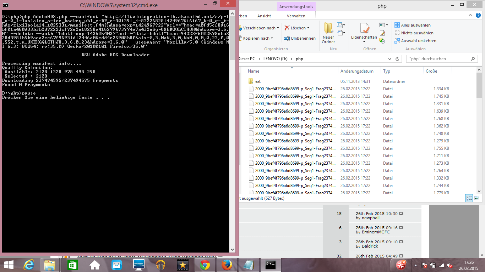Open the Löschen dropdown arrow
This screenshot has height=272, width=485.
coord(308,28)
